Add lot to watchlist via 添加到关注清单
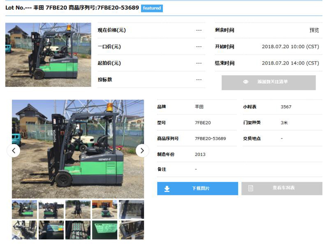The height and width of the screenshot is (249, 329). pyautogui.click(x=269, y=82)
